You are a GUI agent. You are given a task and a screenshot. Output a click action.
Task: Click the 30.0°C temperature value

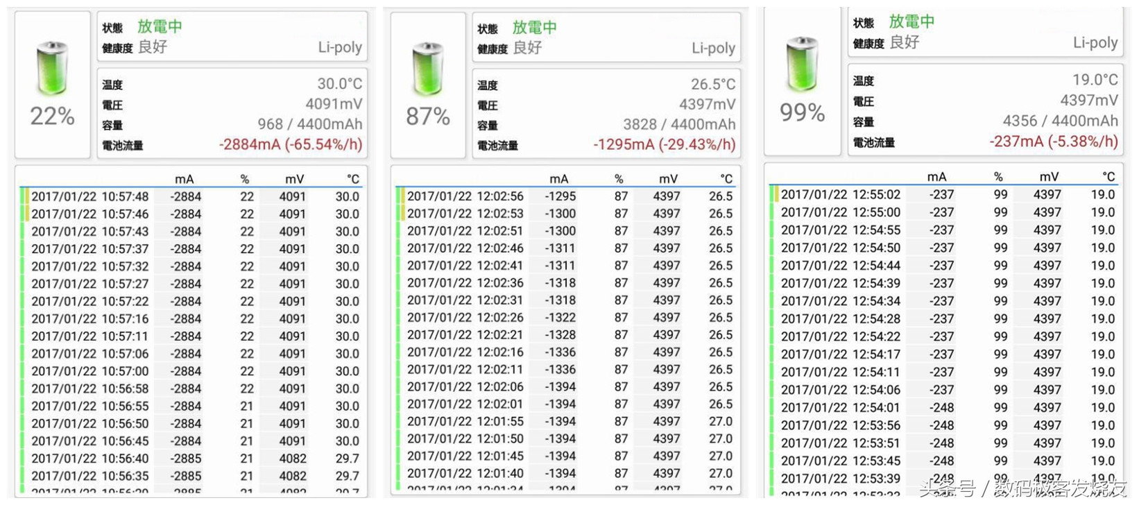[x=340, y=84]
